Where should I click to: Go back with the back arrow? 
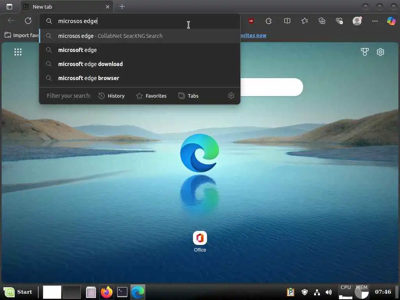pos(11,21)
